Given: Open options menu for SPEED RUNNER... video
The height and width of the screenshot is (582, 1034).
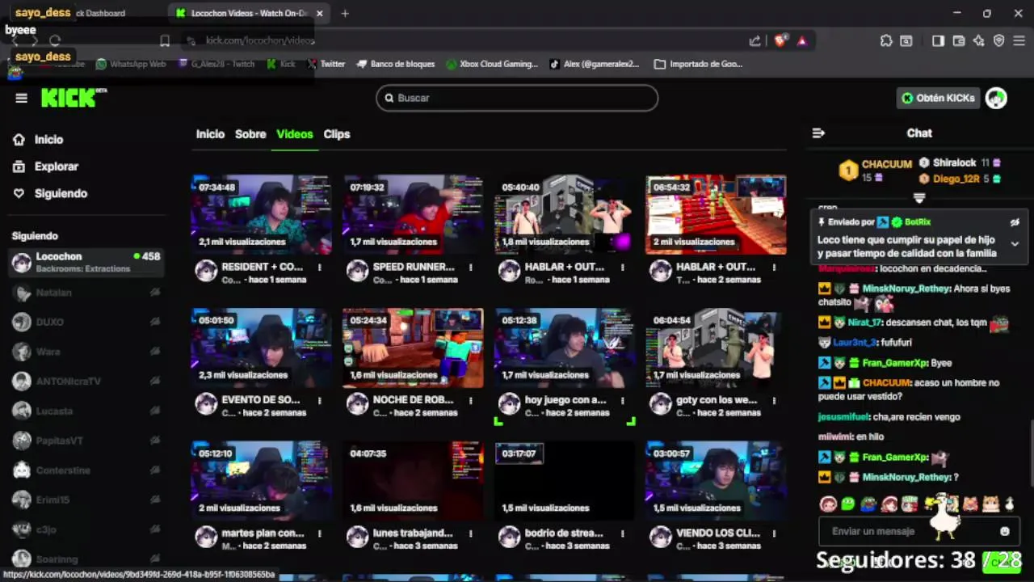Looking at the screenshot, I should tap(471, 268).
